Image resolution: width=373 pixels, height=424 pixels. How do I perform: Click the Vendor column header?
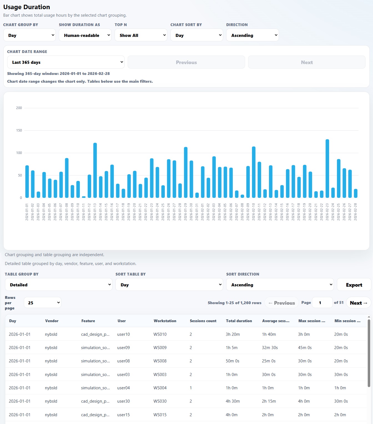pyautogui.click(x=52, y=321)
